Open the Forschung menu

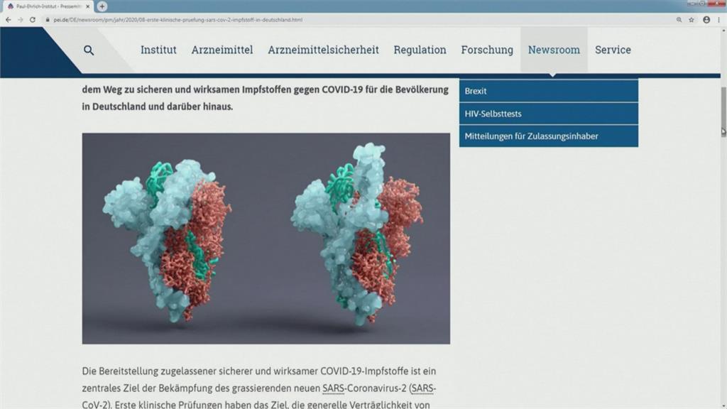pos(487,50)
